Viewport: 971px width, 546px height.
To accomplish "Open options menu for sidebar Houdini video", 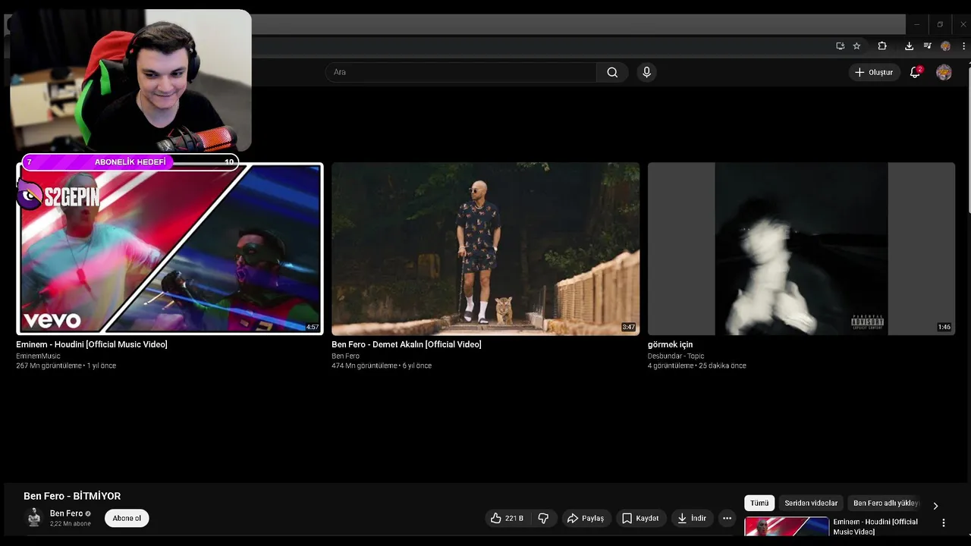I will coord(944,522).
